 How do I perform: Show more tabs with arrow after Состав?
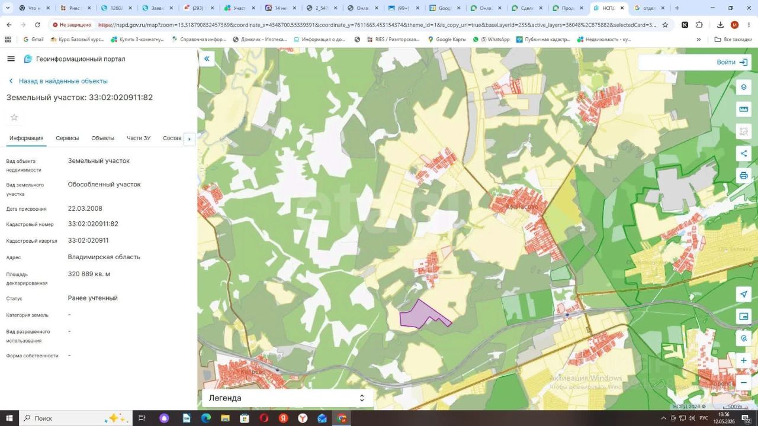(x=189, y=139)
